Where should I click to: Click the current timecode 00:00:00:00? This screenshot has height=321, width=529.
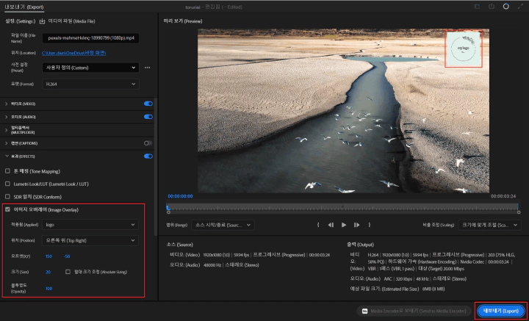pyautogui.click(x=180, y=196)
